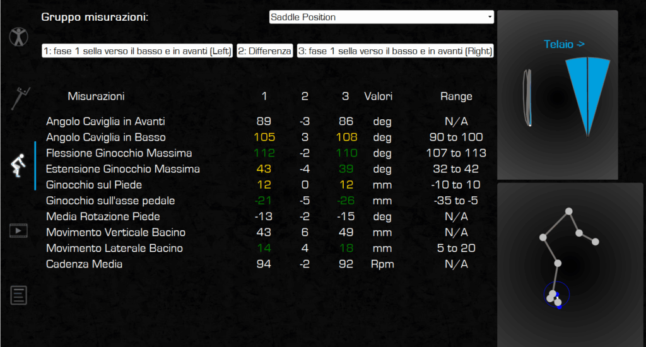This screenshot has height=347, width=646.
Task: Click the blue circle on the leg skeleton
Action: point(556,295)
